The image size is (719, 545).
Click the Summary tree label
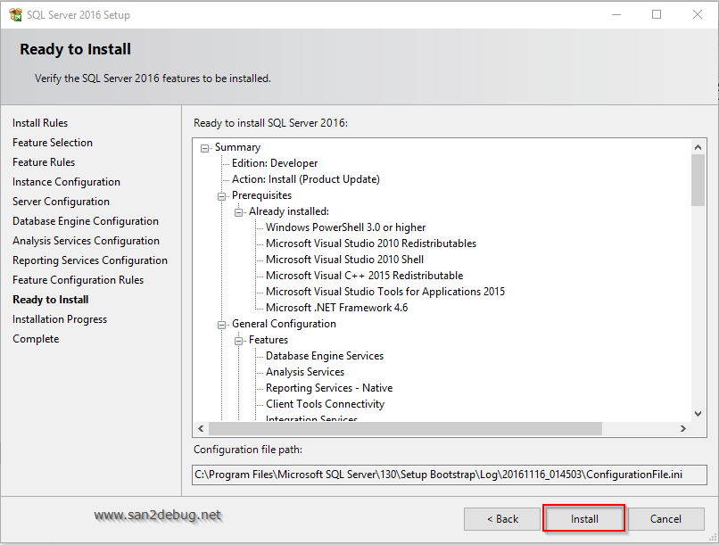[237, 147]
